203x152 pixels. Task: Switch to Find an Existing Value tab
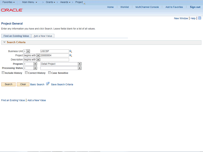click(x=16, y=36)
